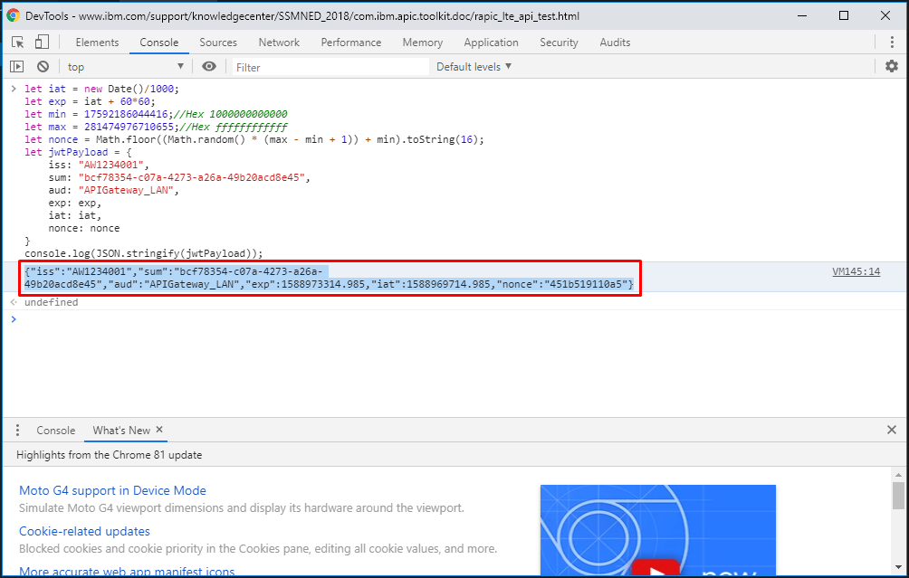Open the VM145:14 source link
The width and height of the screenshot is (909, 578).
coord(856,271)
